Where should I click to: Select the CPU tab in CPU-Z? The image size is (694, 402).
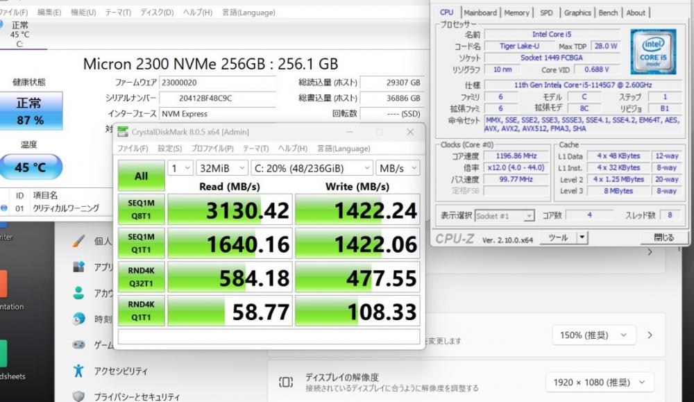[446, 12]
